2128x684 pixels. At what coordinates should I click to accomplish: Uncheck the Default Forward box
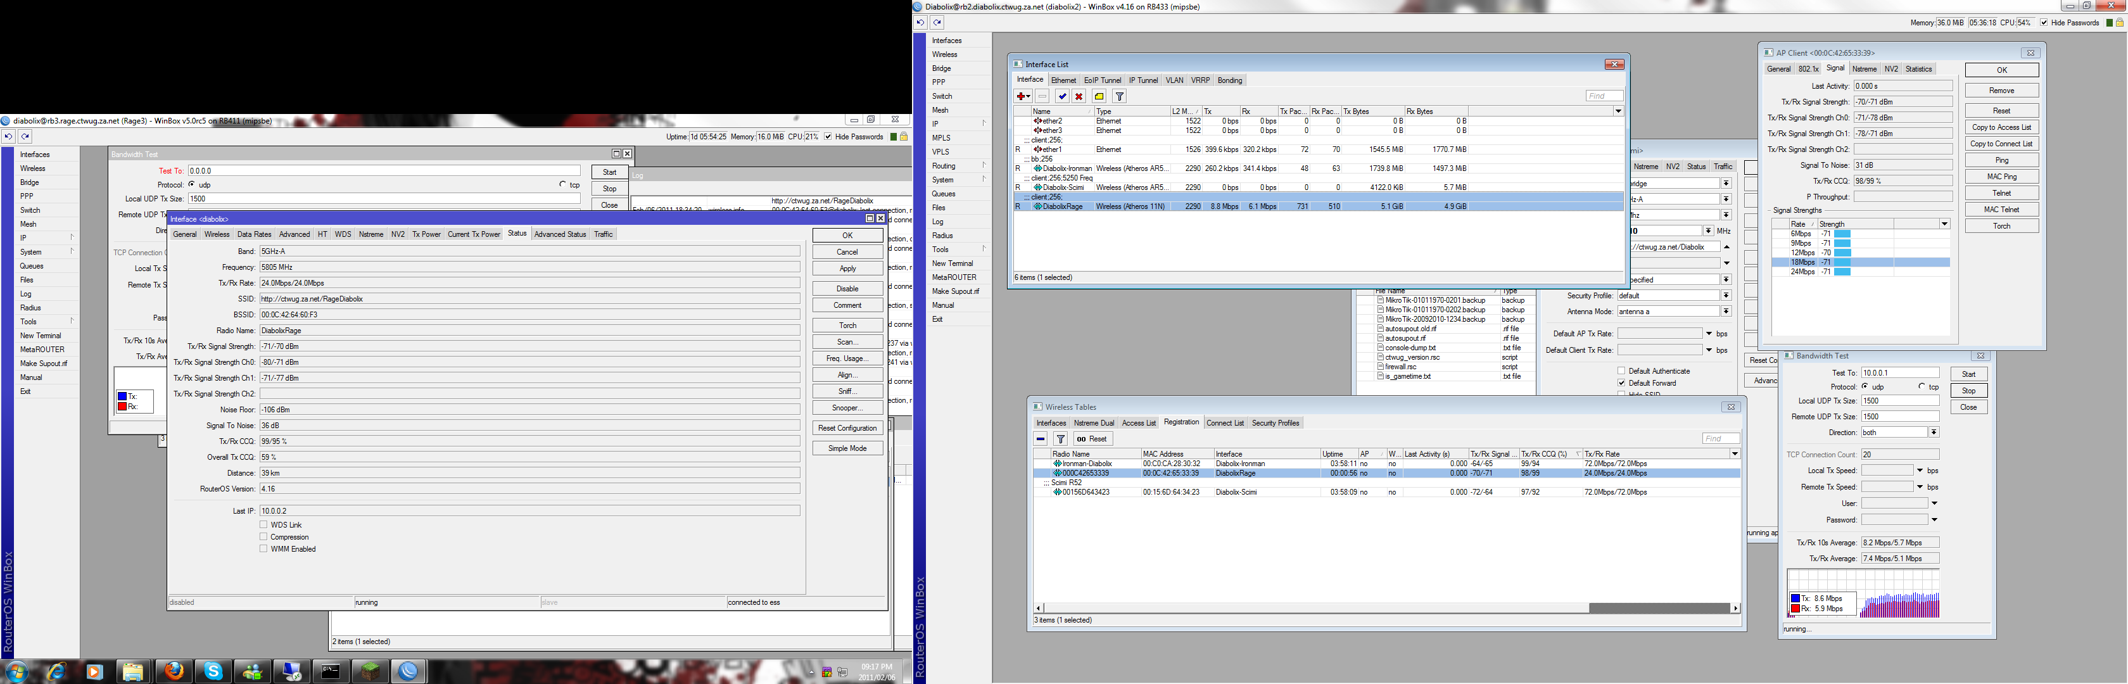point(1621,383)
